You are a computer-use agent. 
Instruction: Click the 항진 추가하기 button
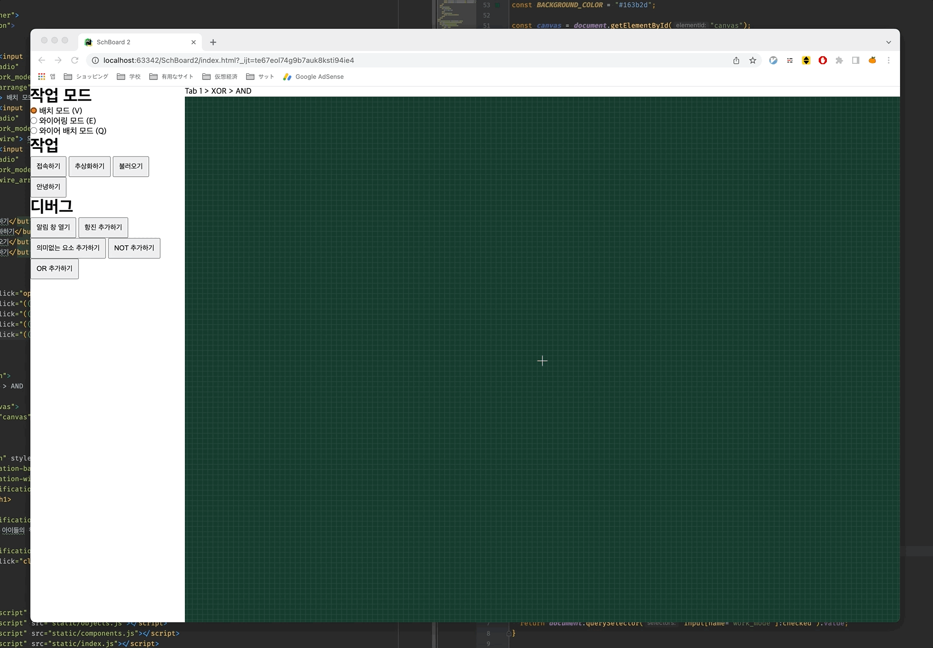pyautogui.click(x=103, y=227)
